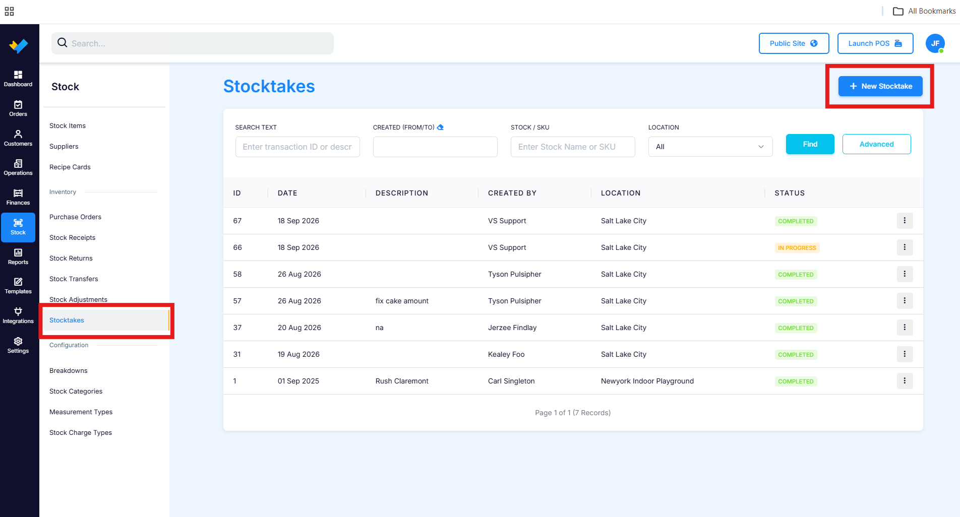Focus the global Search box
960x517 pixels.
(193, 43)
